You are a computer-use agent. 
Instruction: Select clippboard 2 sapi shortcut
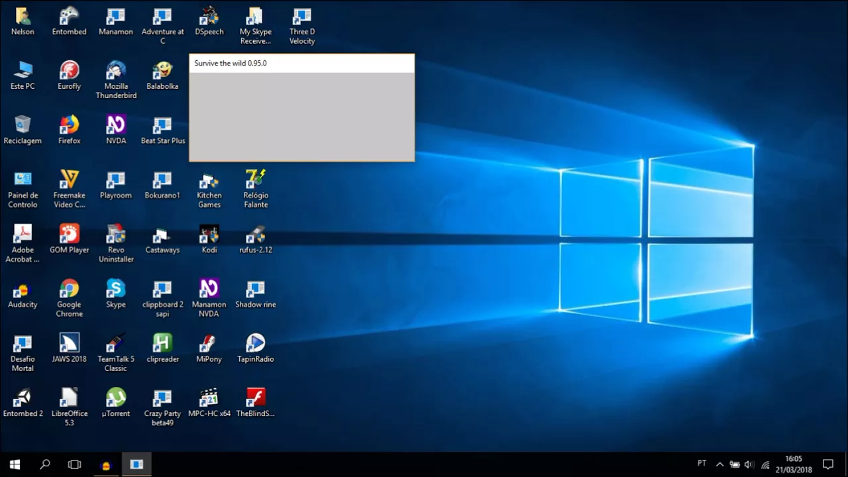coord(162,297)
